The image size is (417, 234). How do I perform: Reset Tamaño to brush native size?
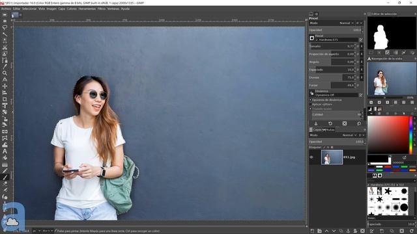(362, 46)
